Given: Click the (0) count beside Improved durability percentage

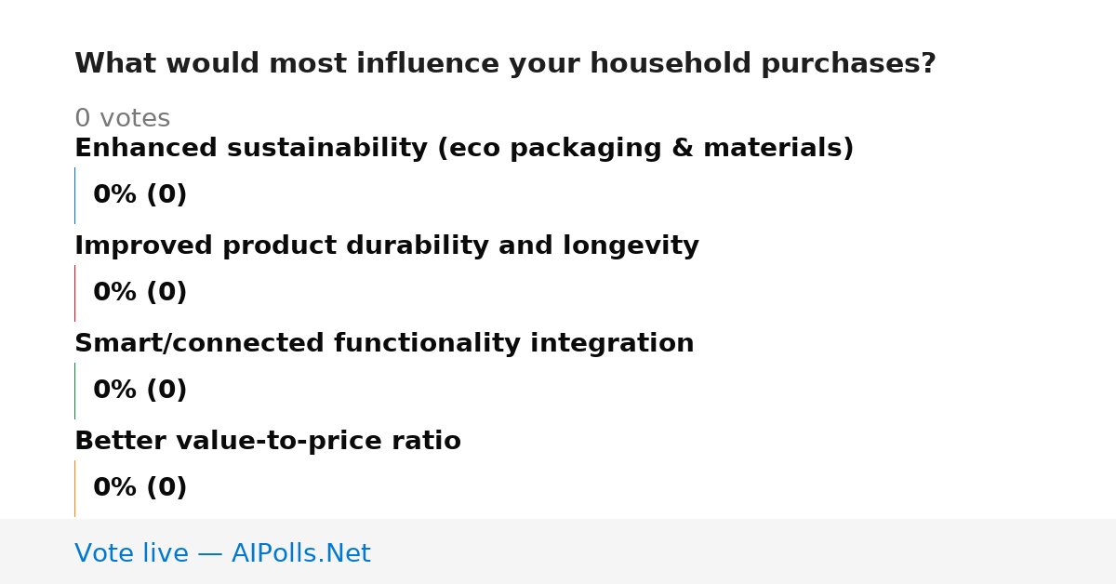Looking at the screenshot, I should (166, 293).
